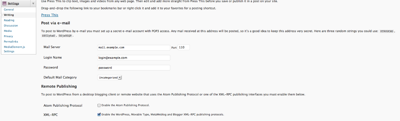Enable the Atom Publishing Protocol checkbox
400x121 pixels.
pos(99,105)
